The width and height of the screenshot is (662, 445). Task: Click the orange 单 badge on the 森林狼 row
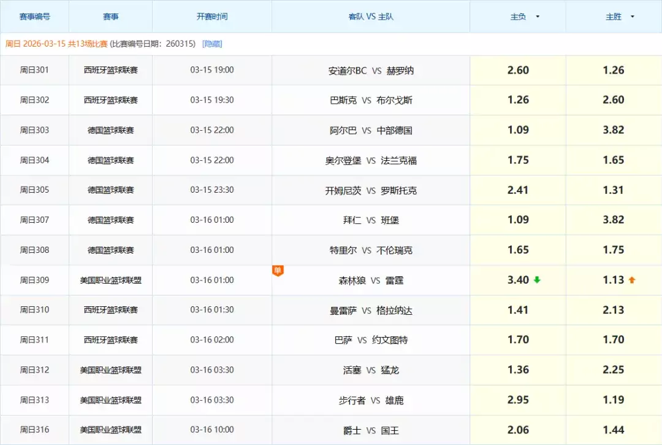coord(278,269)
